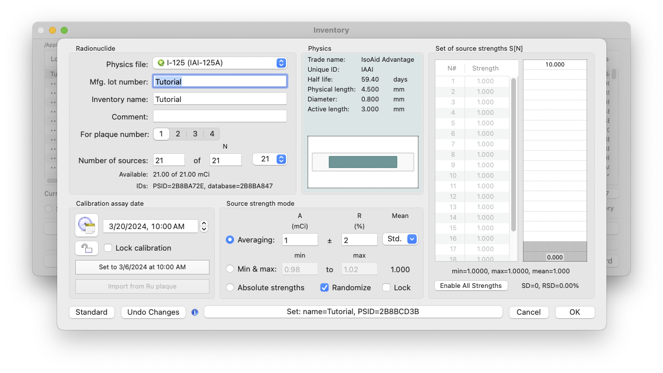Click the seed diagram preview
Viewport: 663px width, 373px height.
(363, 162)
